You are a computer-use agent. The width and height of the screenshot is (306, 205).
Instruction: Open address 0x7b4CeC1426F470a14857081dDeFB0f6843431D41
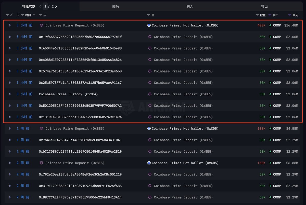(80, 140)
